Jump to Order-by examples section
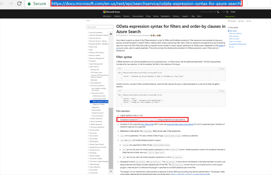Image resolution: width=271 pixels, height=175 pixels. 235,41
